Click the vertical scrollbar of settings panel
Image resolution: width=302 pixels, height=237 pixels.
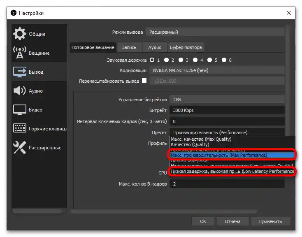point(288,80)
